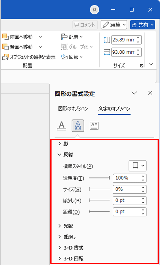Click the account profile icon
Screen dimensions: 160x265
94,10
